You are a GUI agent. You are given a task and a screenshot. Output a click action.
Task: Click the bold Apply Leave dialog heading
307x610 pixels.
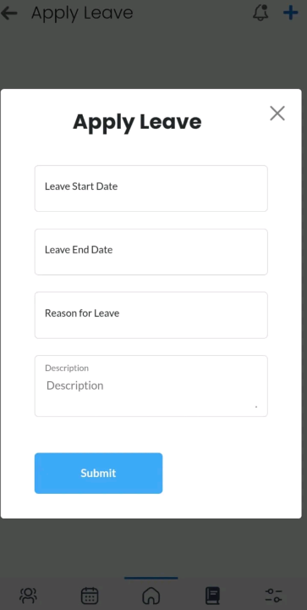(137, 122)
